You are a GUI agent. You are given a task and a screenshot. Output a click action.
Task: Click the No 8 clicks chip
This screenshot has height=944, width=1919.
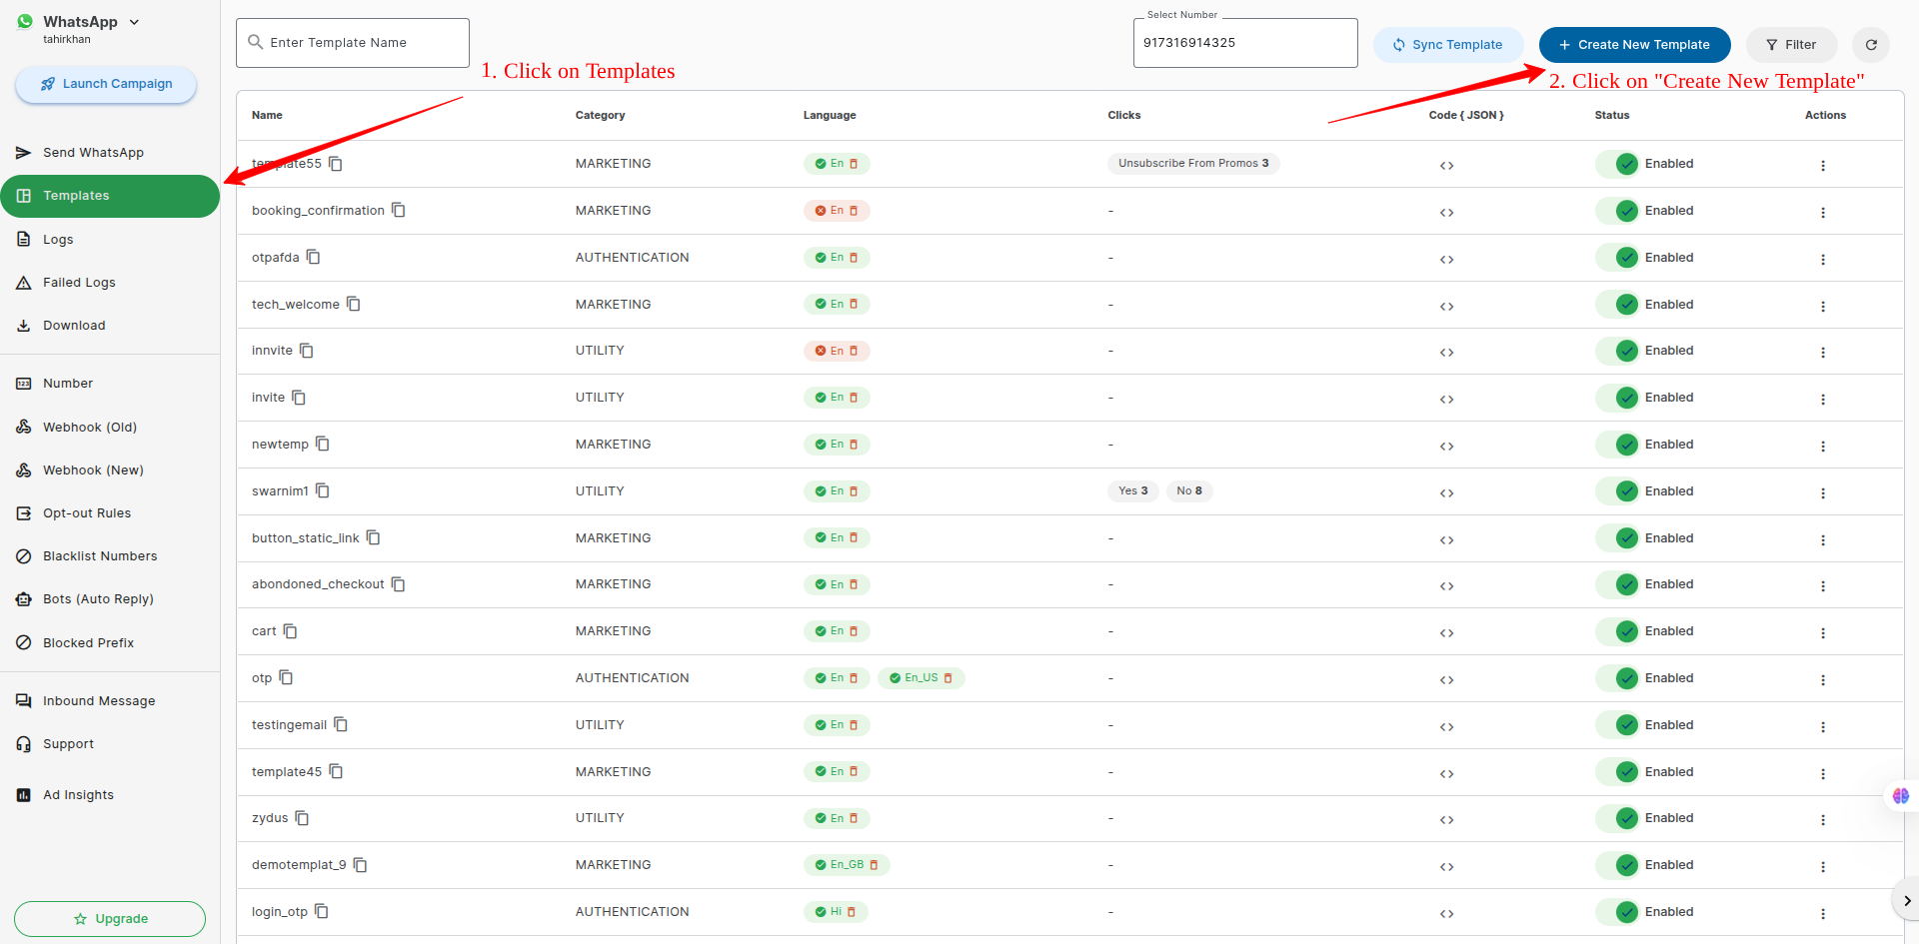1189,491
